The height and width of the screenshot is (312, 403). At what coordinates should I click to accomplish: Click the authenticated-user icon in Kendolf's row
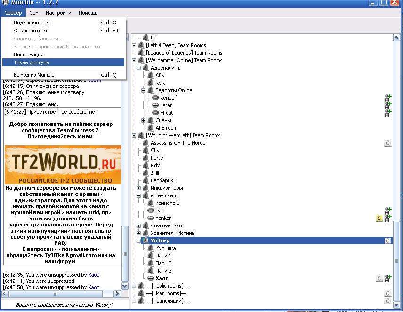pyautogui.click(x=387, y=98)
